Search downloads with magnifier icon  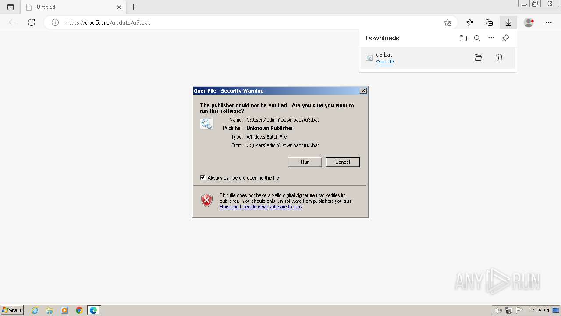click(477, 38)
